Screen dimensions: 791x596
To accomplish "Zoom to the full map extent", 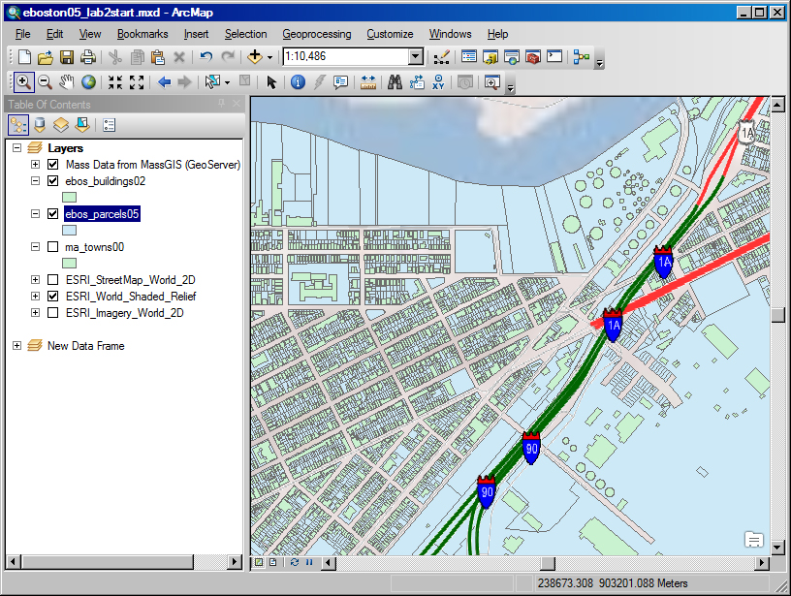I will tap(86, 82).
